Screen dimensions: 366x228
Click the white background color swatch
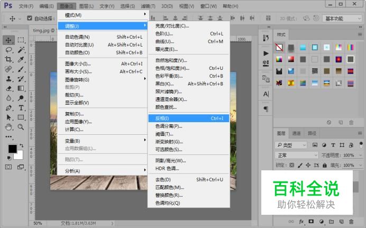click(20, 156)
